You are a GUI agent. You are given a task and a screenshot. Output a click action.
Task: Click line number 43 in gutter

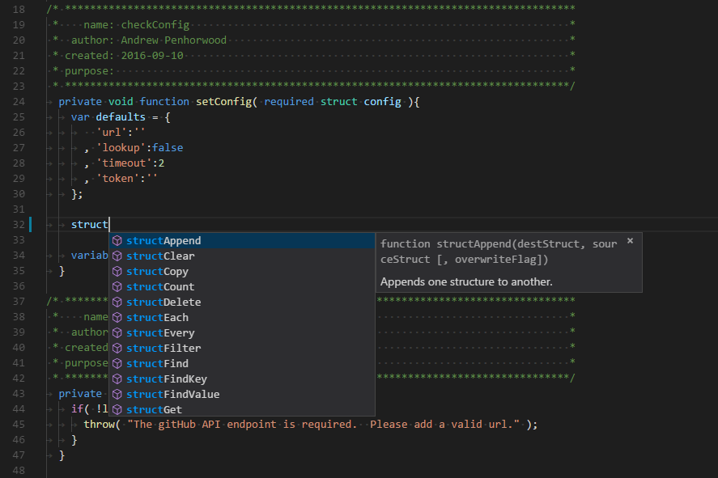[19, 394]
